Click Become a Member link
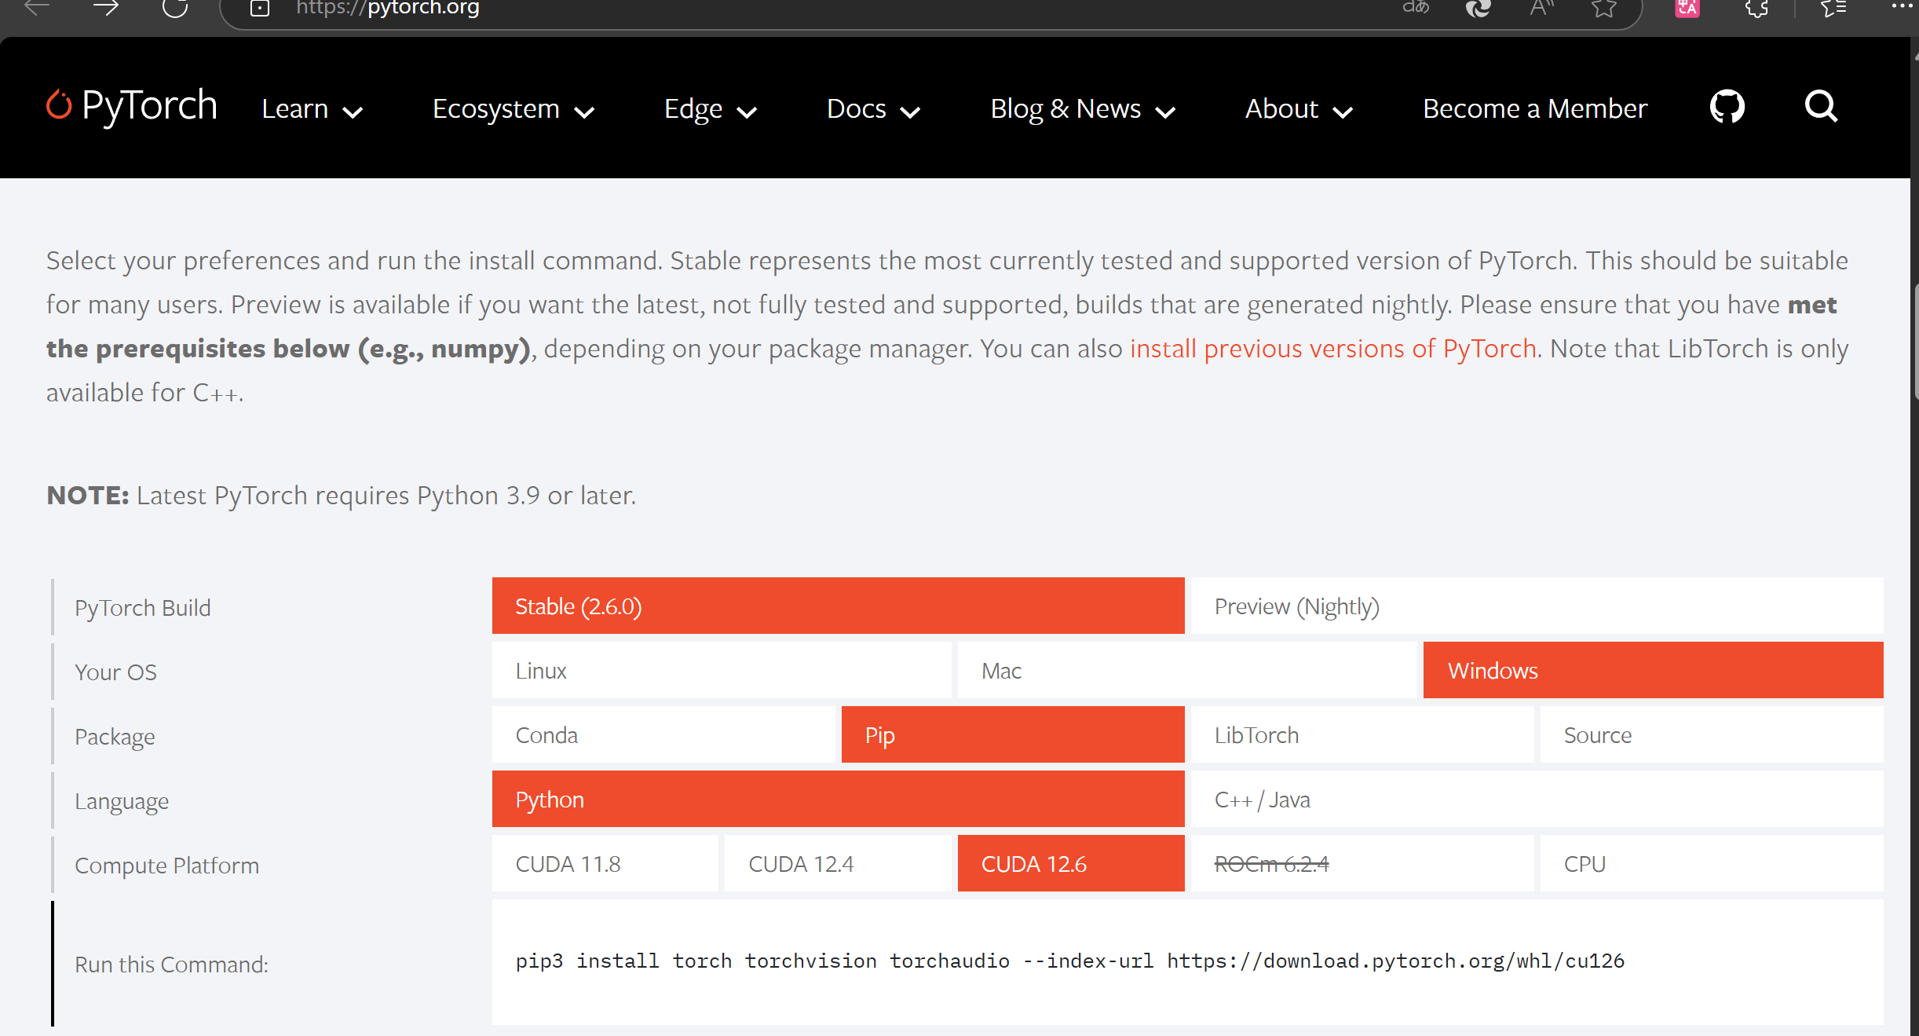Image resolution: width=1919 pixels, height=1036 pixels. tap(1534, 109)
